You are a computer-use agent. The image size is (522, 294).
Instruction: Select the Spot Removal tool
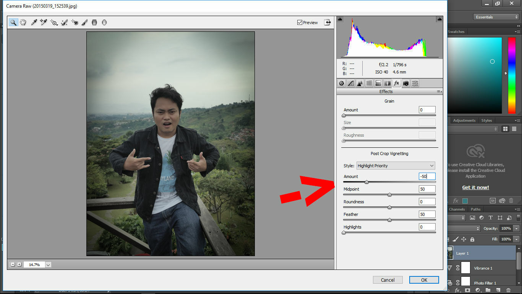pos(64,22)
